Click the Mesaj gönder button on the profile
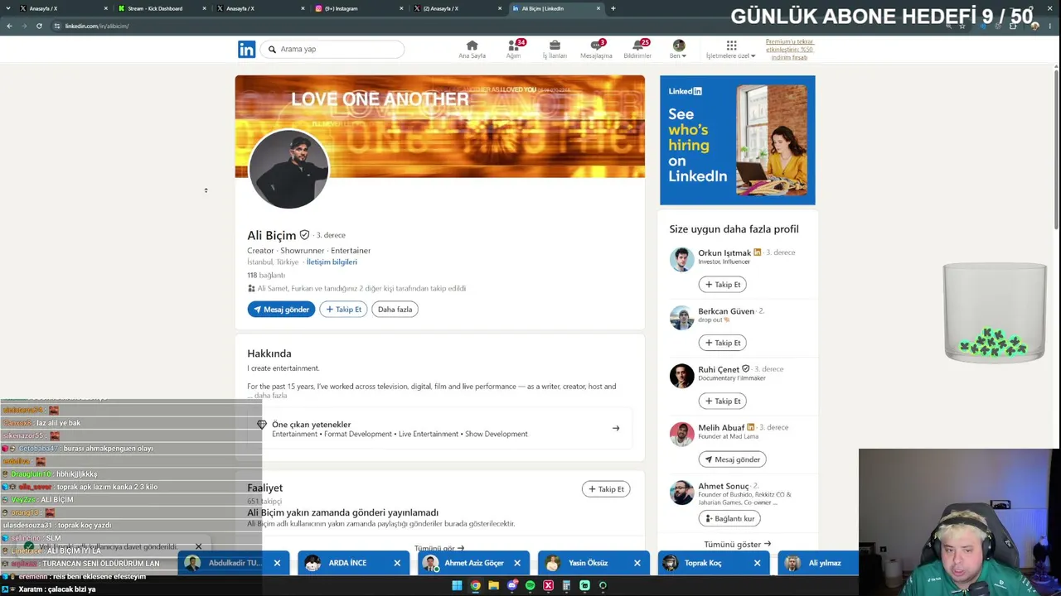Viewport: 1061px width, 596px height. pos(281,310)
